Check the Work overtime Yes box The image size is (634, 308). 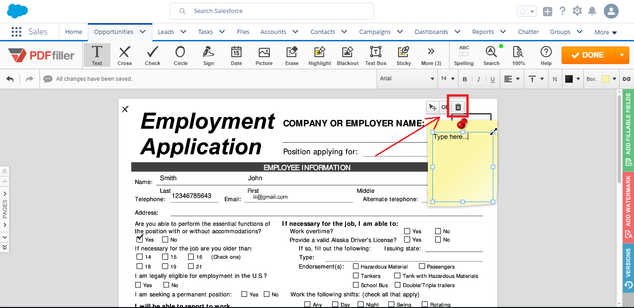click(407, 231)
